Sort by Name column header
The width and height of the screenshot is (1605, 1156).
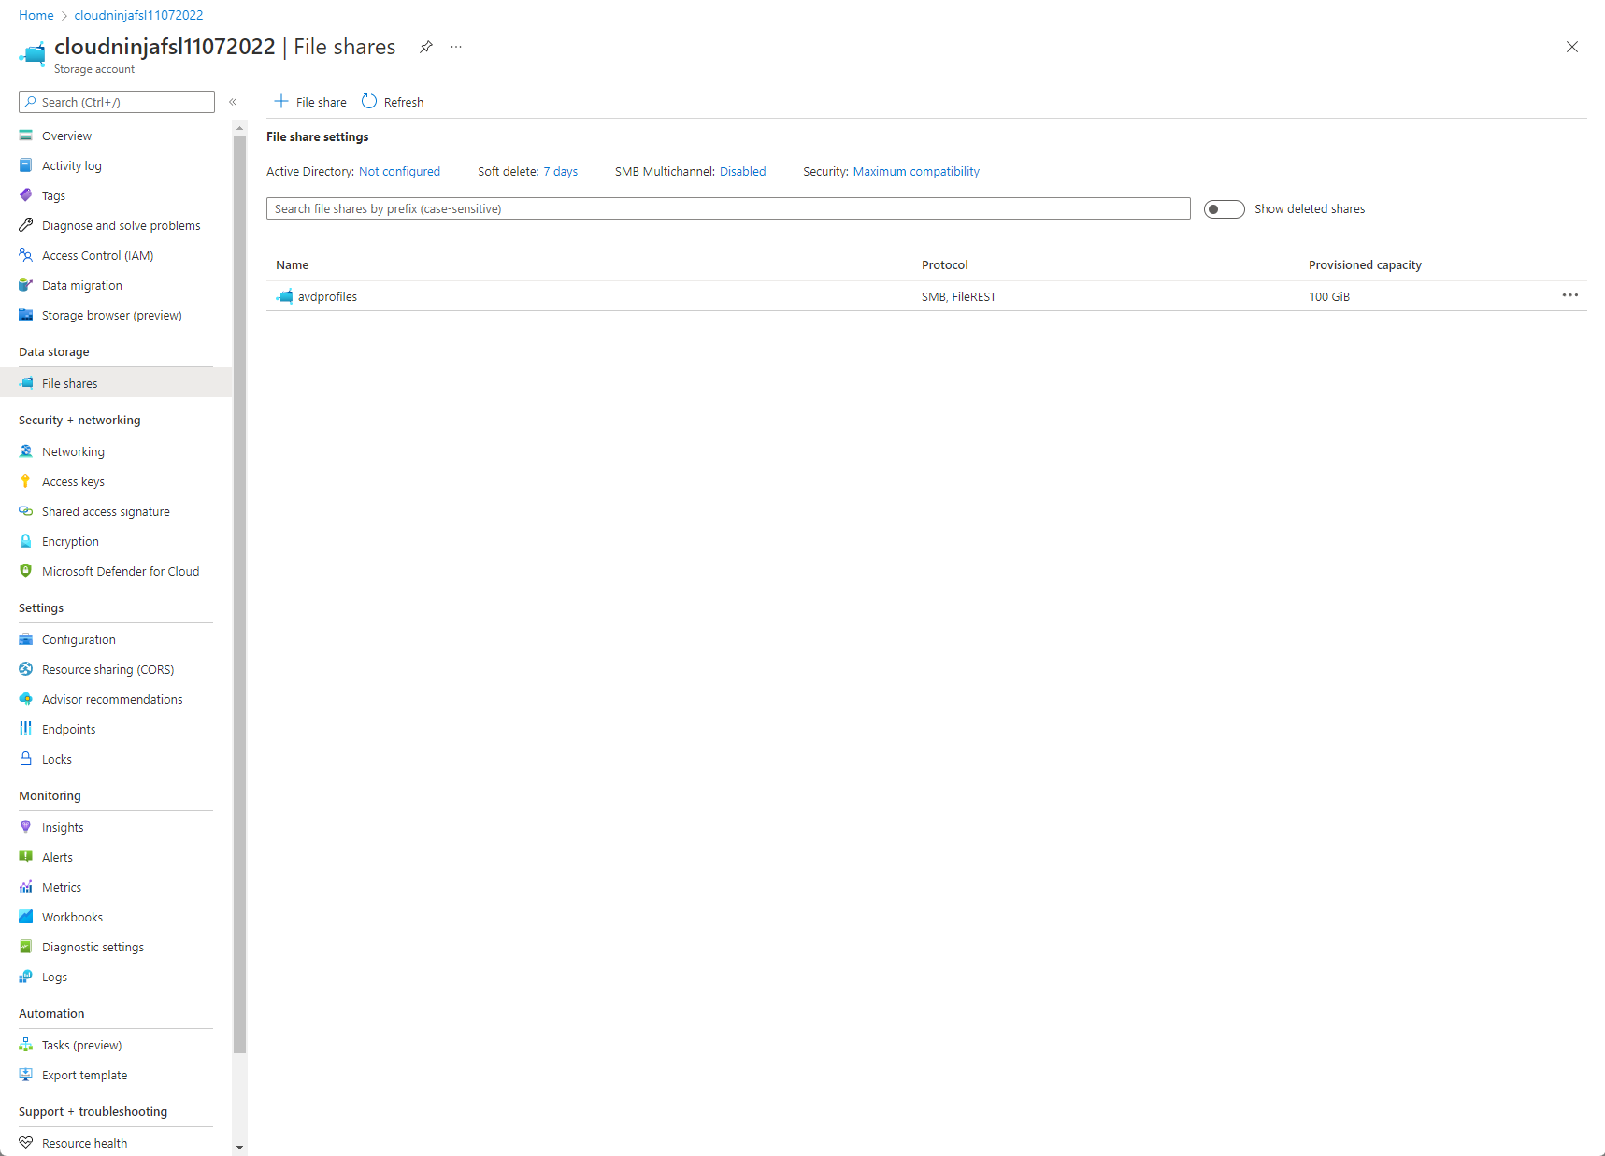[293, 265]
